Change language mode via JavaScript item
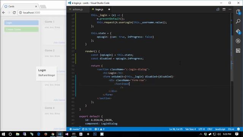The width and height of the screenshot is (243, 137). coord(220,129)
